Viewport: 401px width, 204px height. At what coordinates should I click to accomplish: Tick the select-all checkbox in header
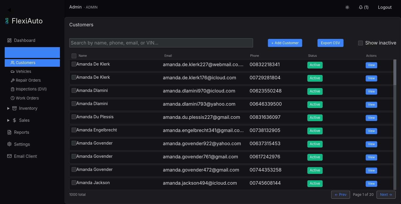[74, 56]
